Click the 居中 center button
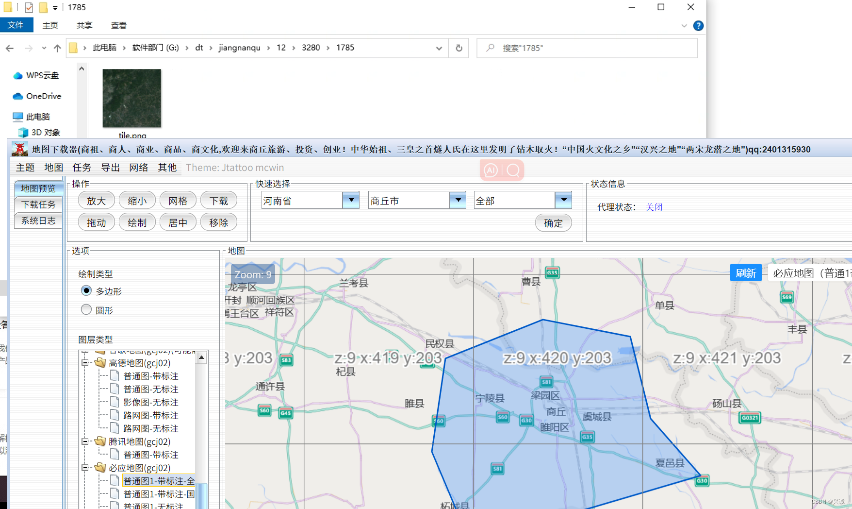Image resolution: width=852 pixels, height=509 pixels. pyautogui.click(x=178, y=222)
